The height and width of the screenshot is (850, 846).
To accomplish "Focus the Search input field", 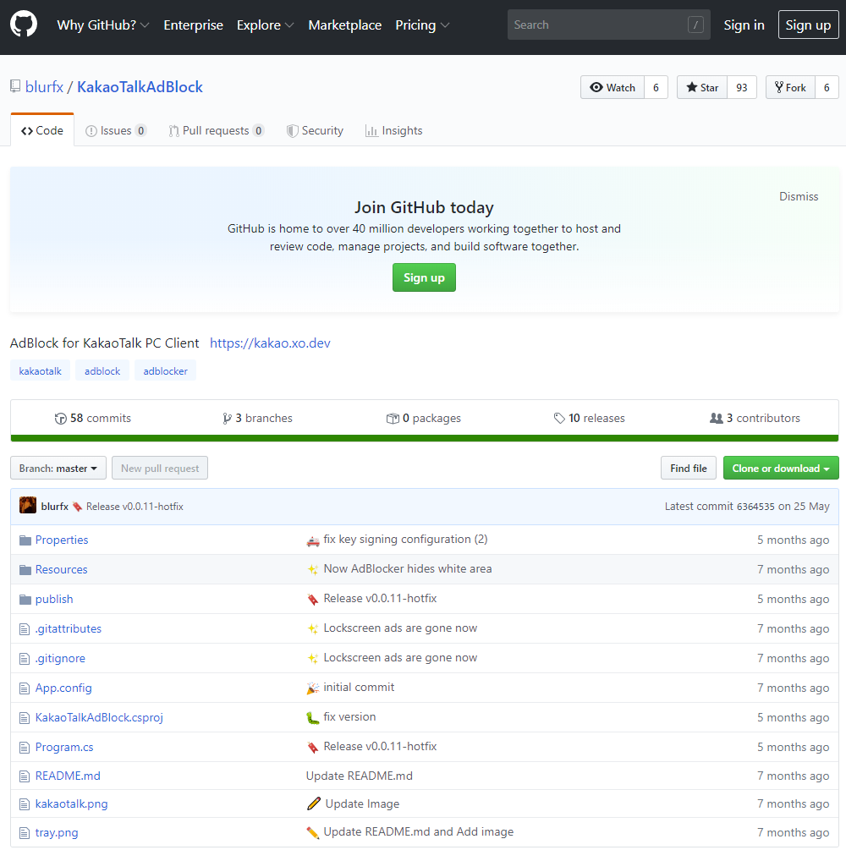I will [609, 25].
